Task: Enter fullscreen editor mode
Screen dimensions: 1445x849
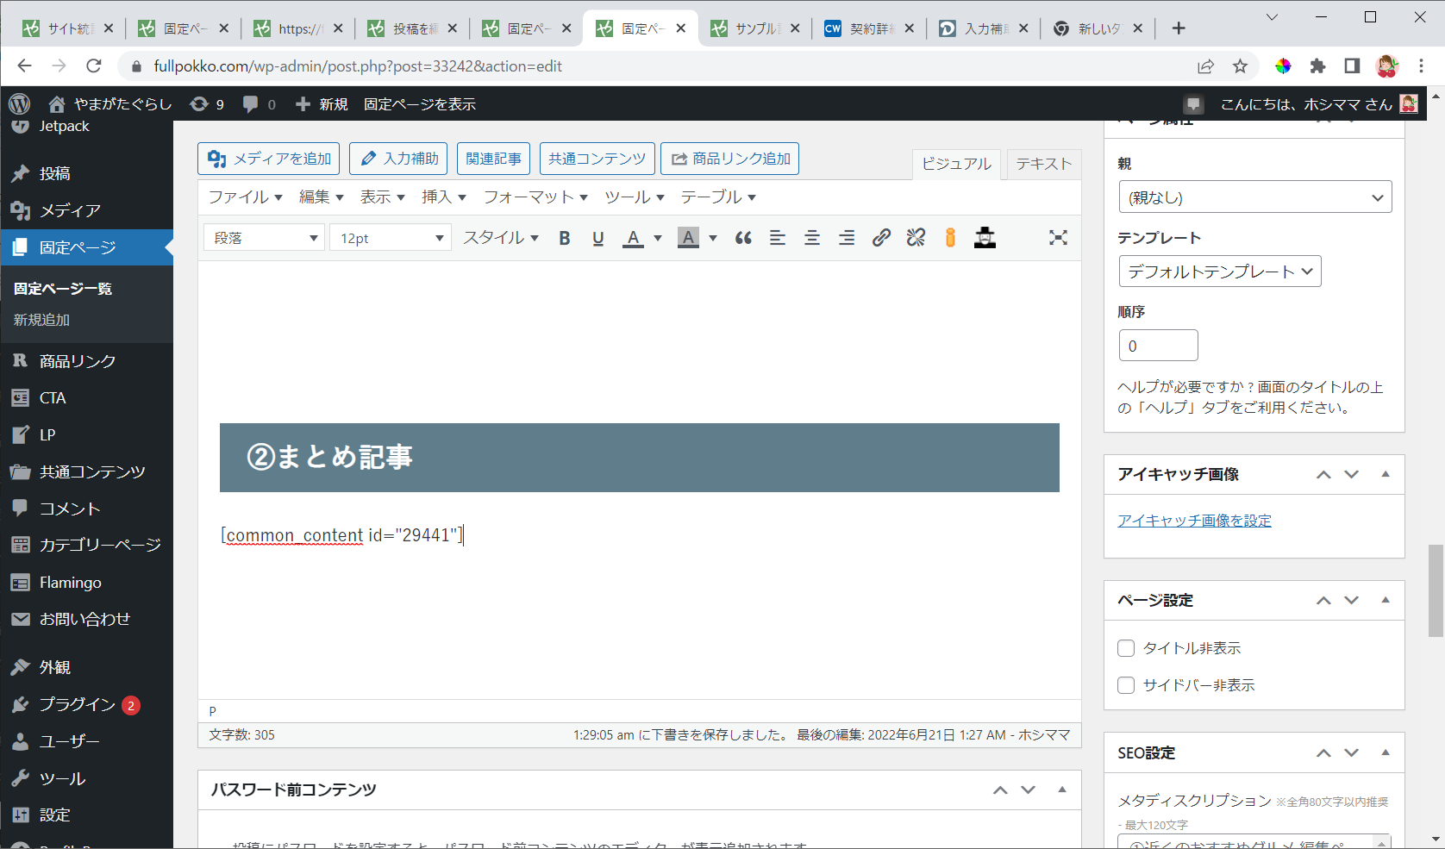Action: (1058, 238)
